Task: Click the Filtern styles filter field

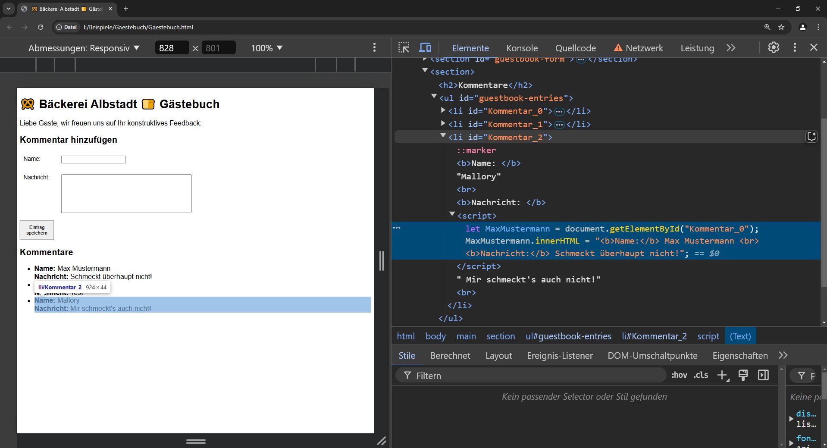Action: click(x=531, y=375)
